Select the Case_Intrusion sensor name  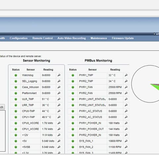click(x=30, y=87)
